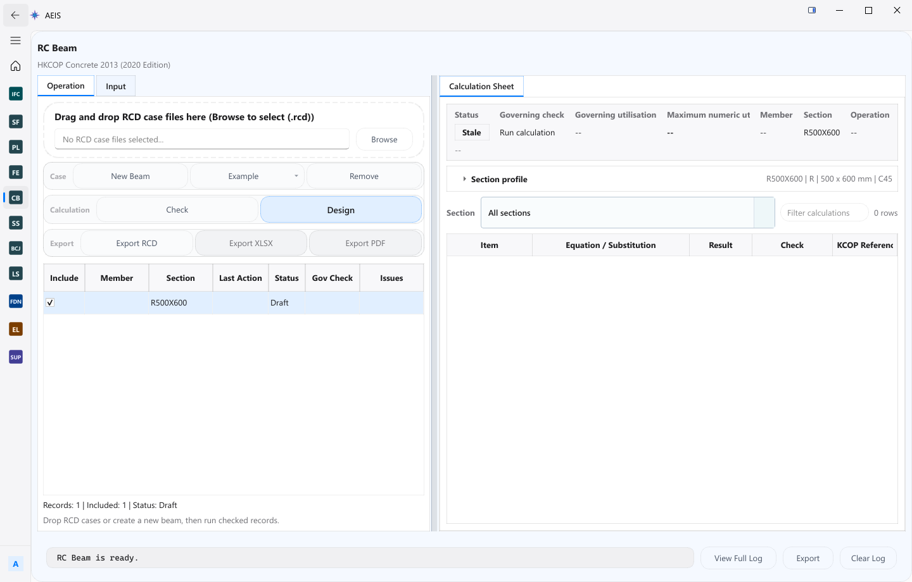
Task: Click the Last Action column header
Action: coord(241,278)
